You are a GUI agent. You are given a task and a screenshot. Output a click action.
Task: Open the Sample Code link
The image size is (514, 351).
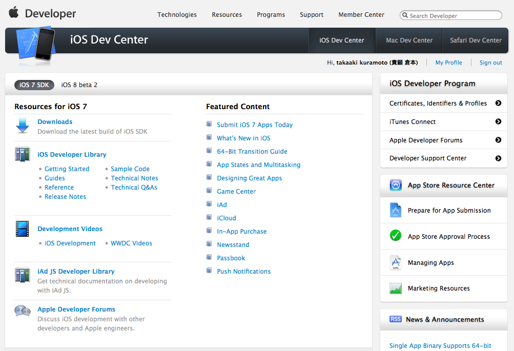click(130, 169)
